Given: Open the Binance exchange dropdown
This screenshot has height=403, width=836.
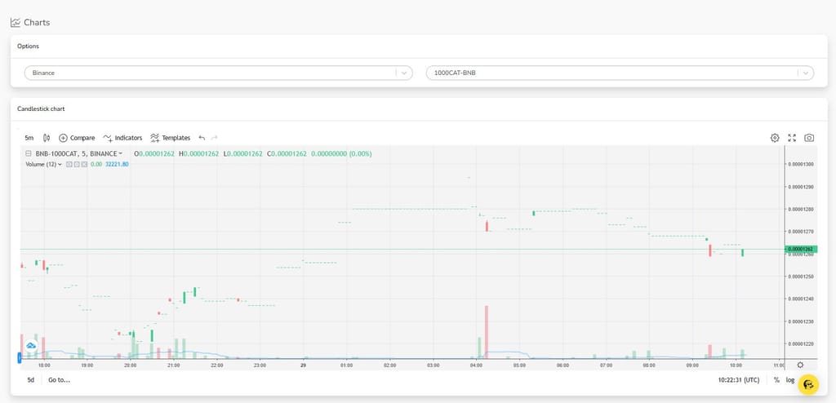Looking at the screenshot, I should pos(219,73).
